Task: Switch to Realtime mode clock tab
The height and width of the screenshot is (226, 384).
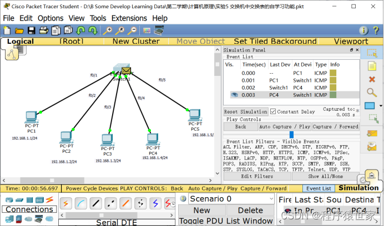Action: [x=362, y=180]
